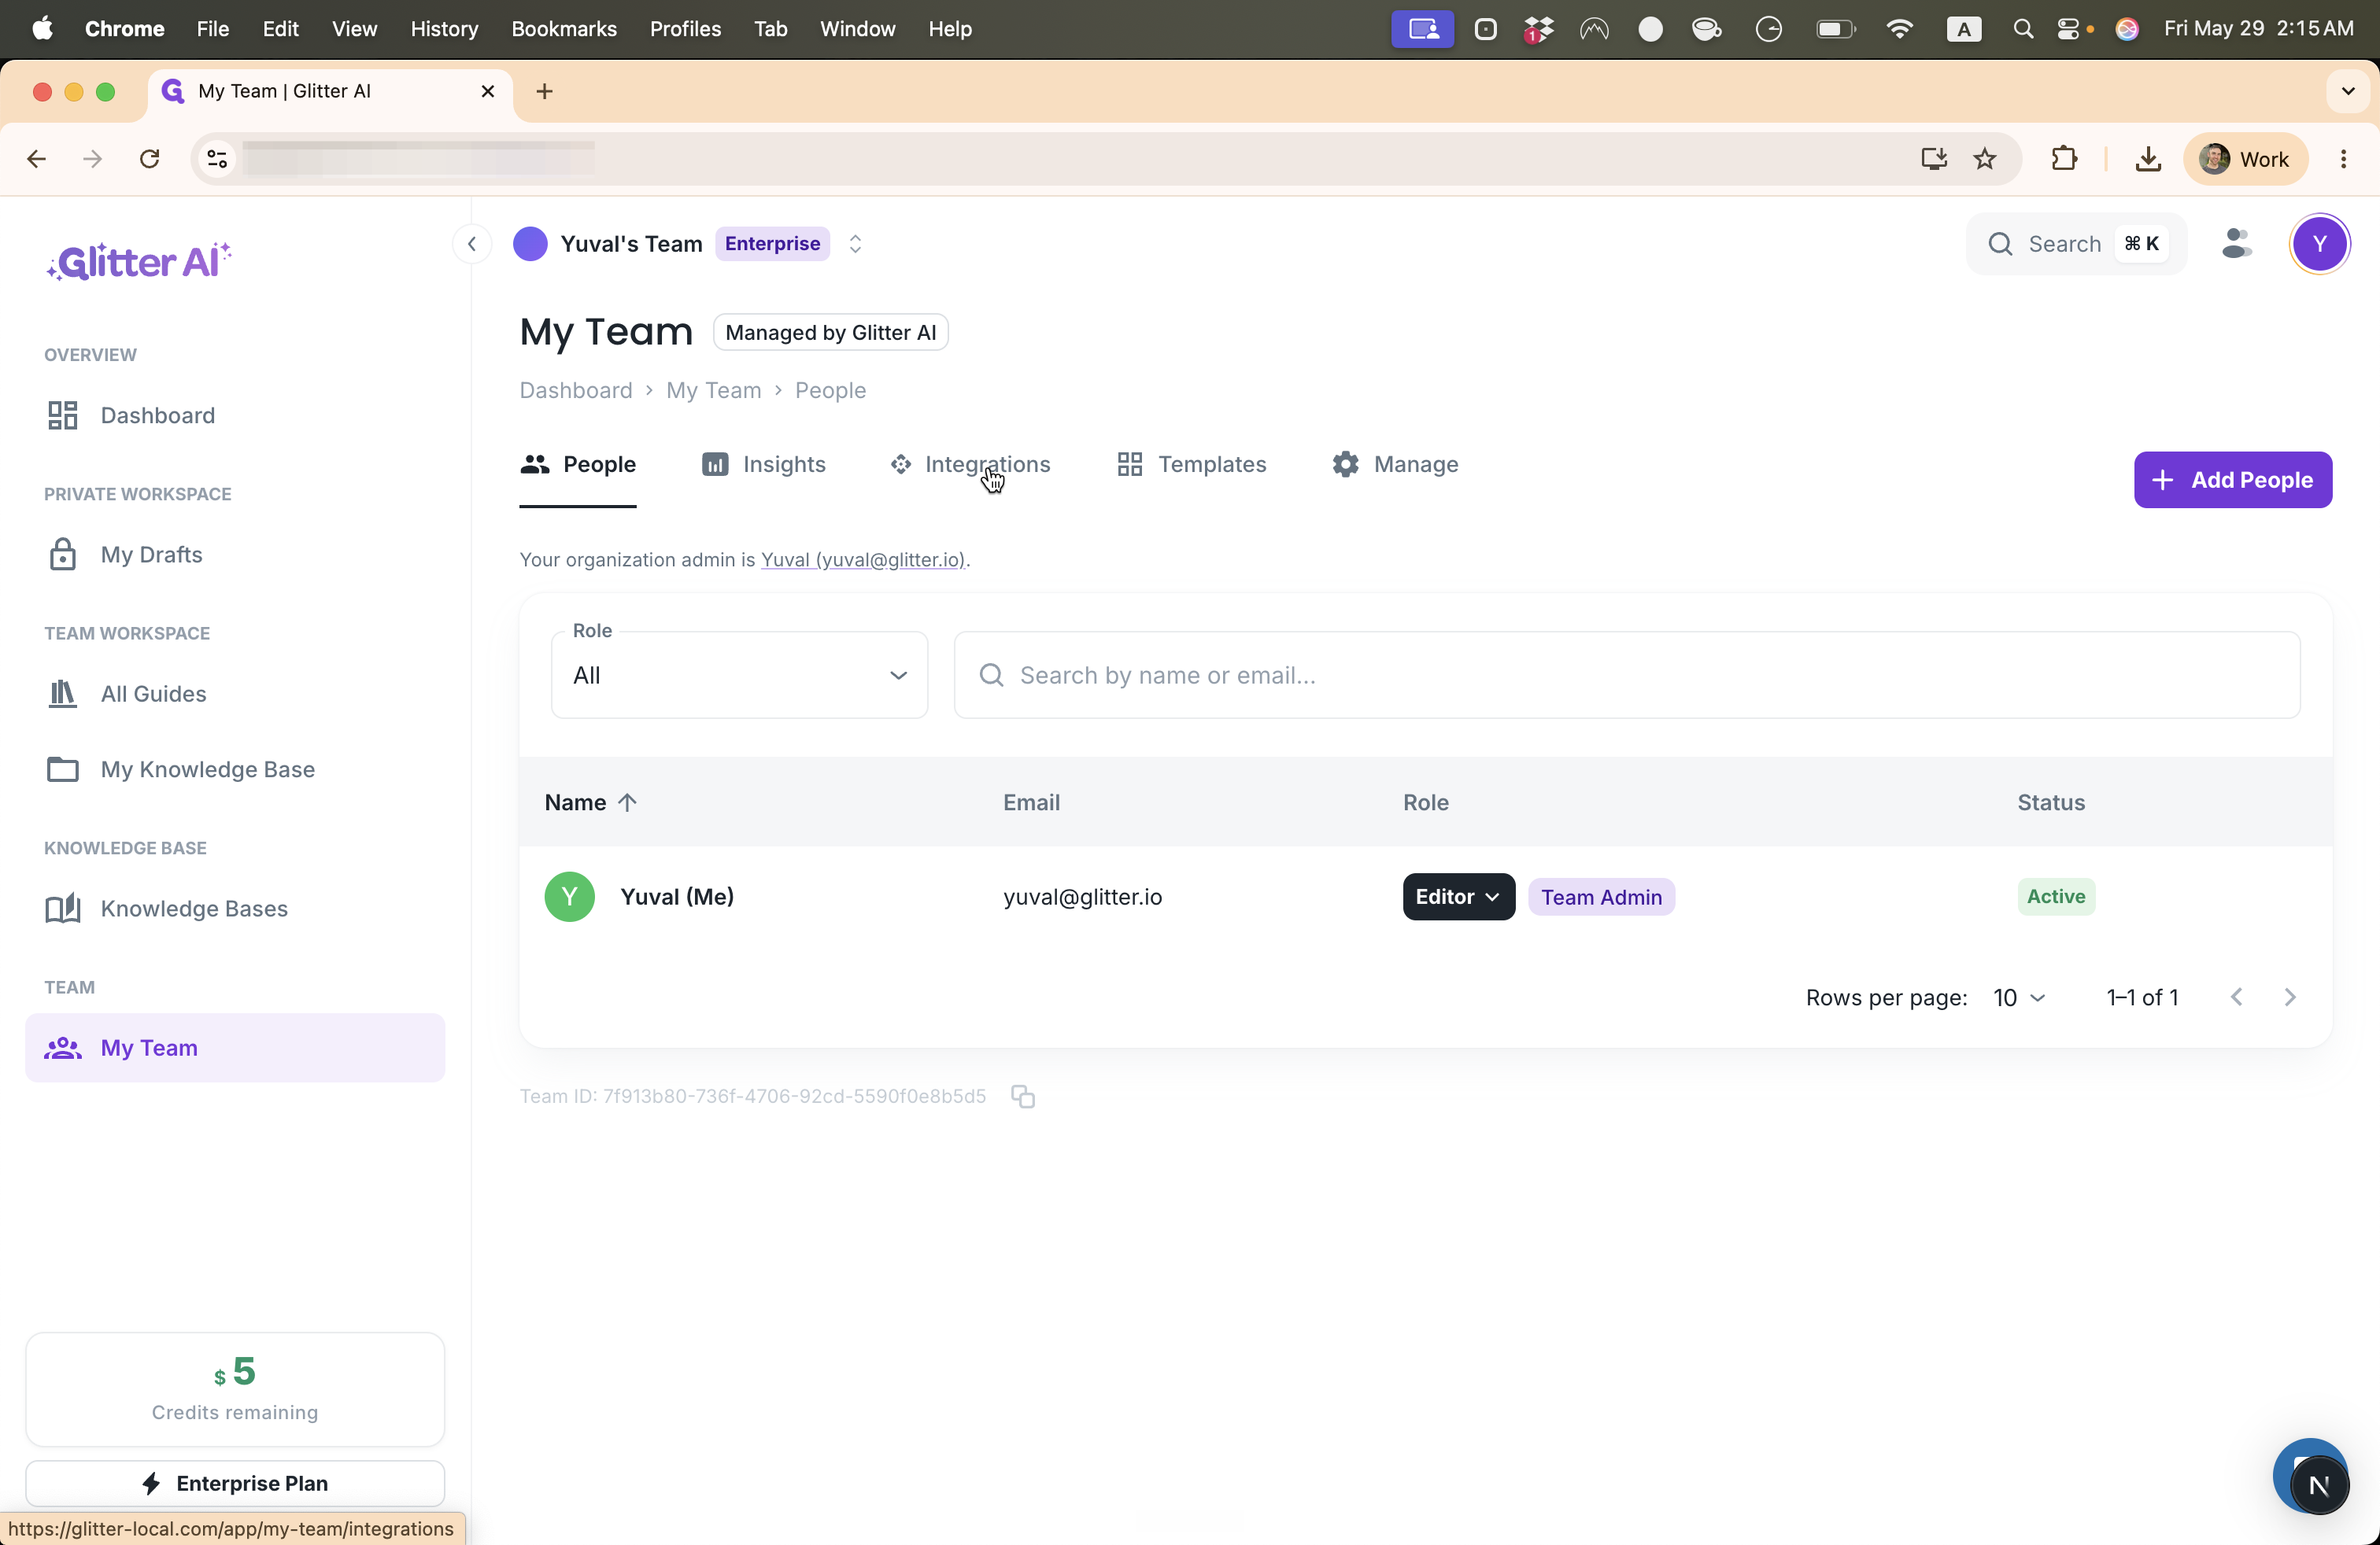Go to next page of members

[2290, 997]
